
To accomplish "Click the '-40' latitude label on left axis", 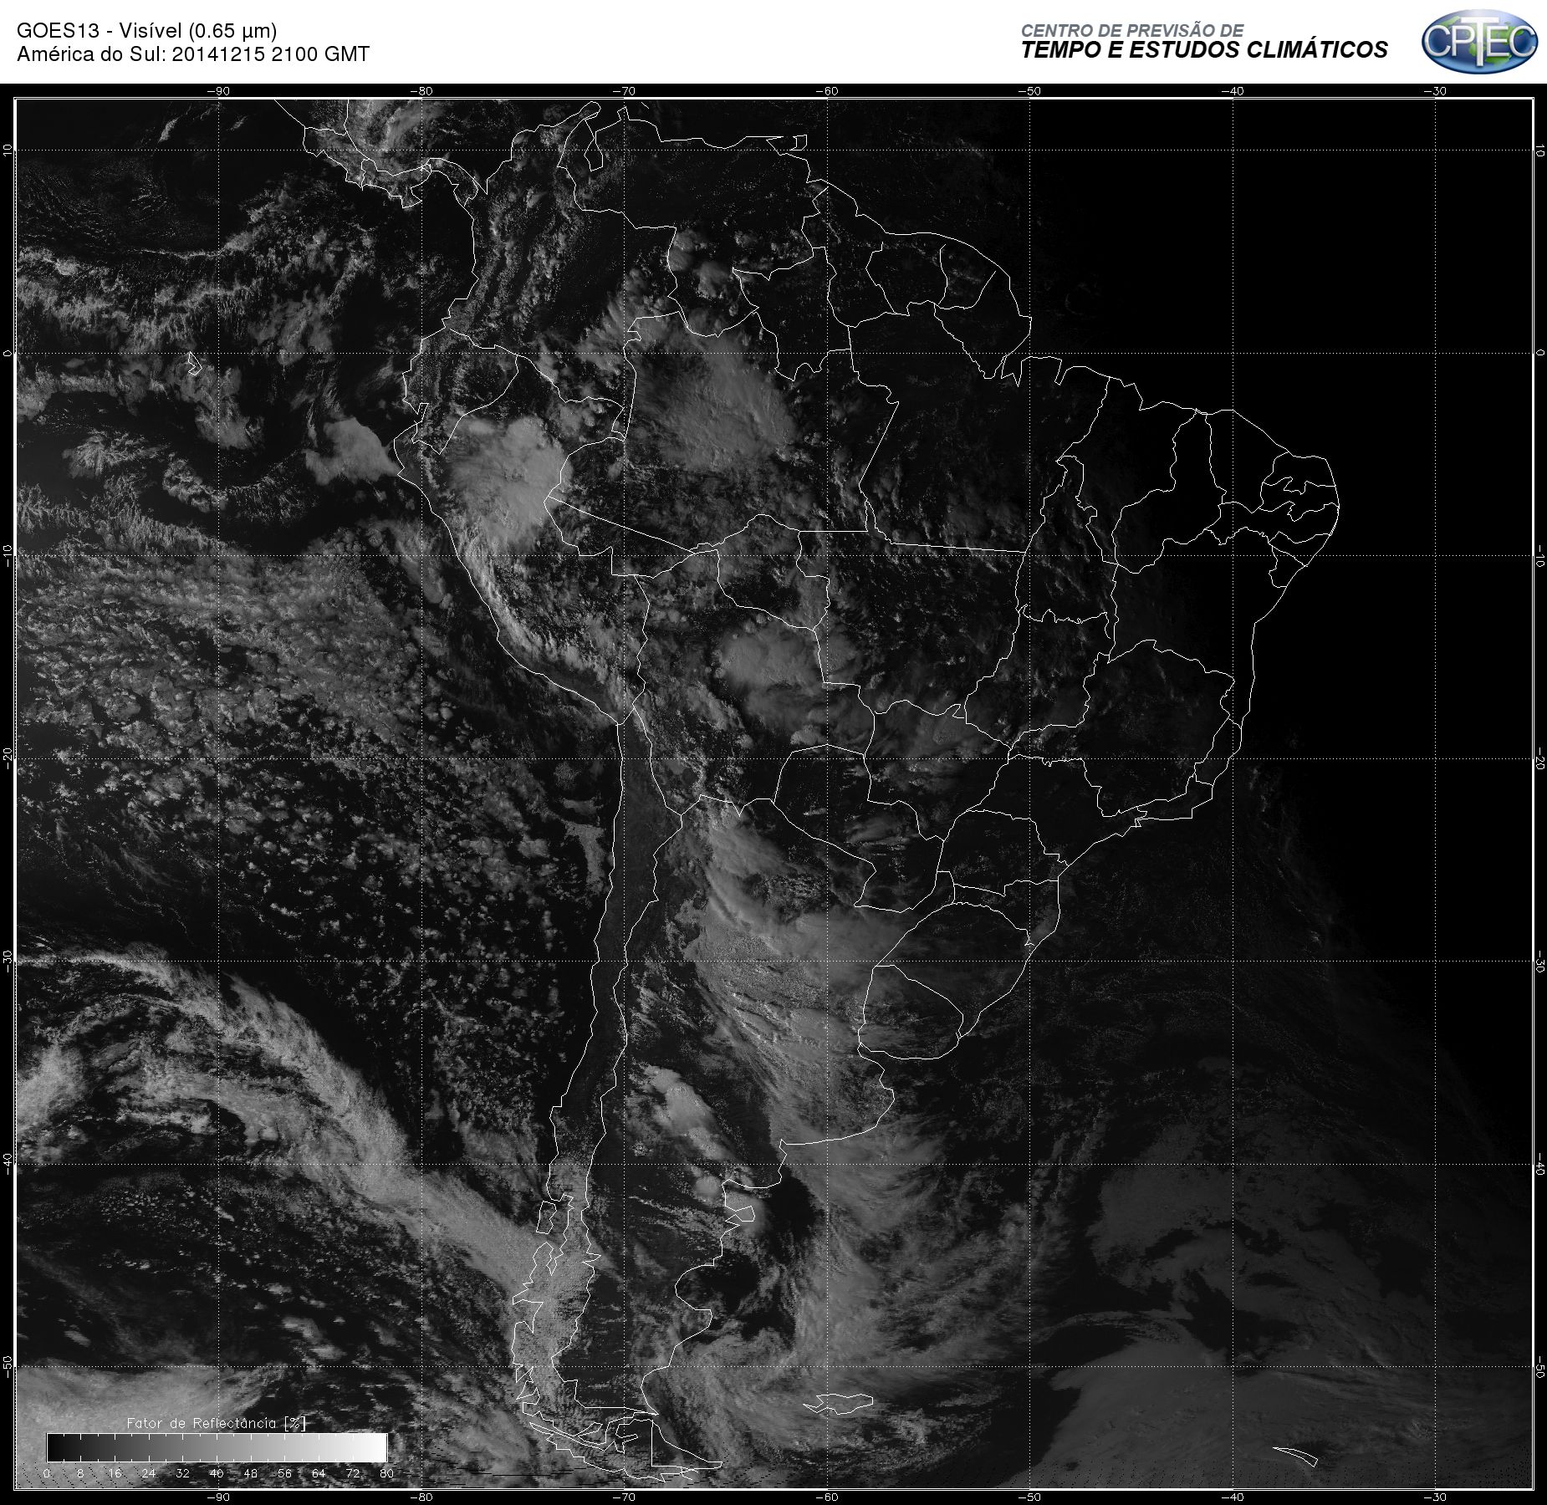I will point(8,1163).
